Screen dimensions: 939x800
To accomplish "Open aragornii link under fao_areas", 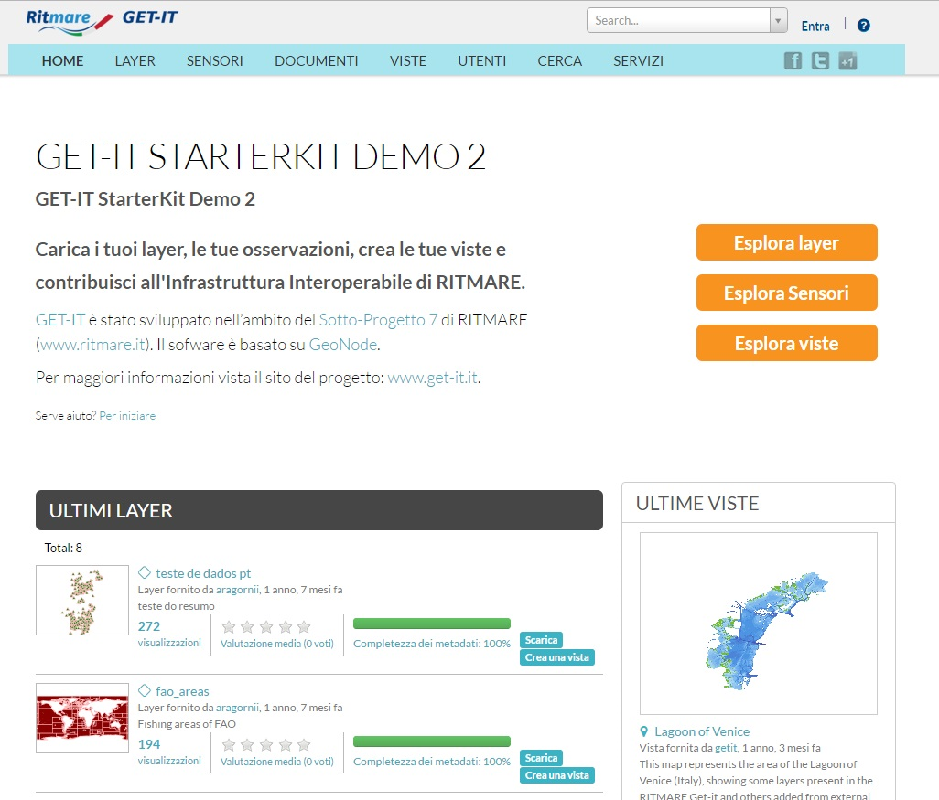I will (x=237, y=708).
